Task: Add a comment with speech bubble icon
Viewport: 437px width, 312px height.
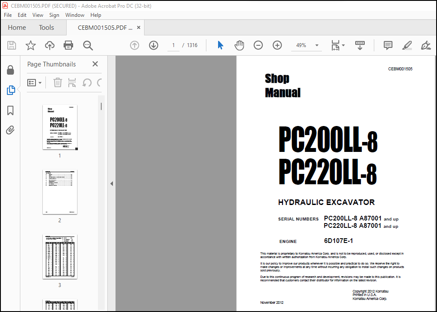Action: [388, 45]
